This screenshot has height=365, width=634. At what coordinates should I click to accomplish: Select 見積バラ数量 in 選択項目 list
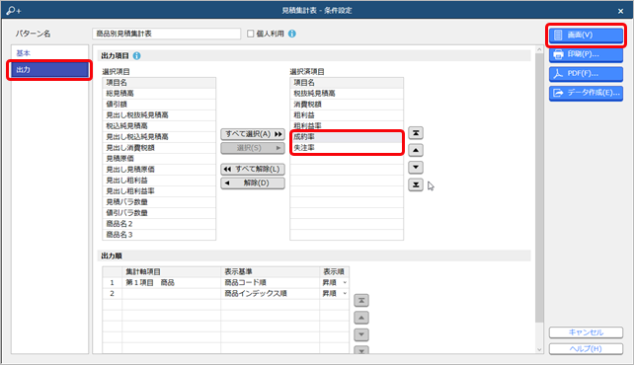click(x=159, y=202)
